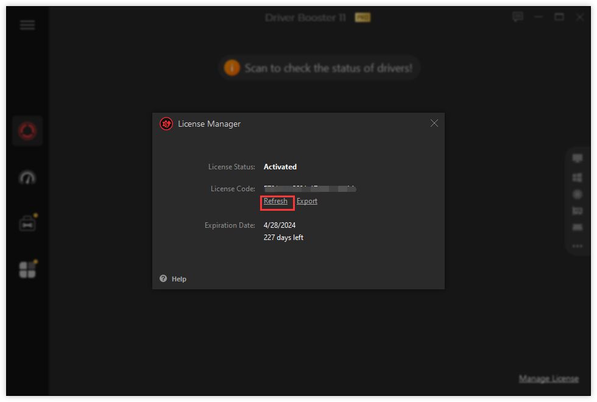Click the License Manager logo icon

tap(166, 124)
